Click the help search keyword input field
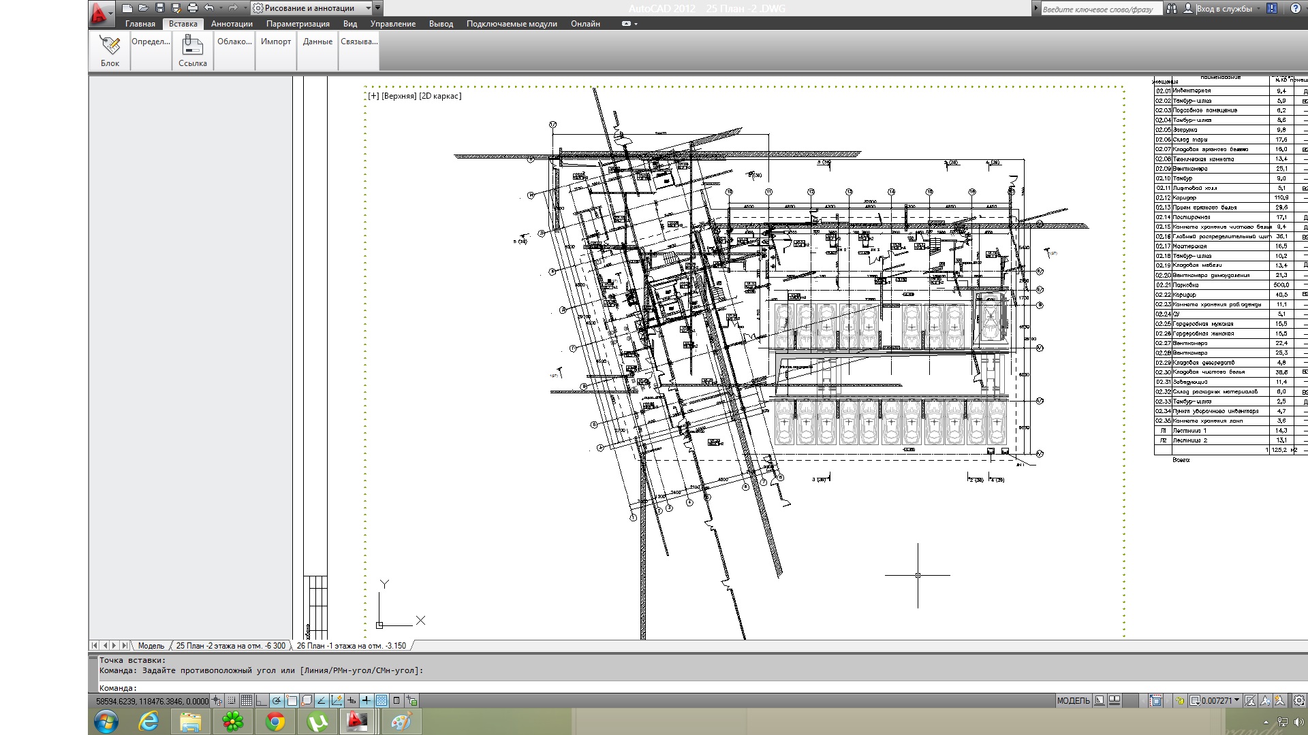Screen dimensions: 1308x735 tap(1100, 9)
